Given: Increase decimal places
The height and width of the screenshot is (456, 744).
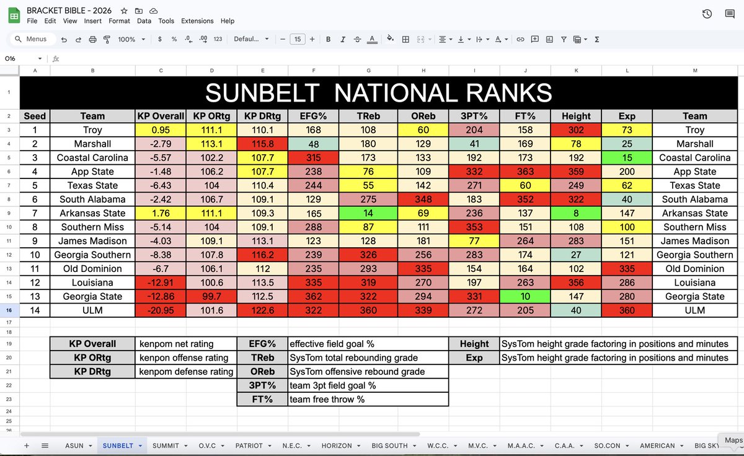Looking at the screenshot, I should pyautogui.click(x=203, y=39).
